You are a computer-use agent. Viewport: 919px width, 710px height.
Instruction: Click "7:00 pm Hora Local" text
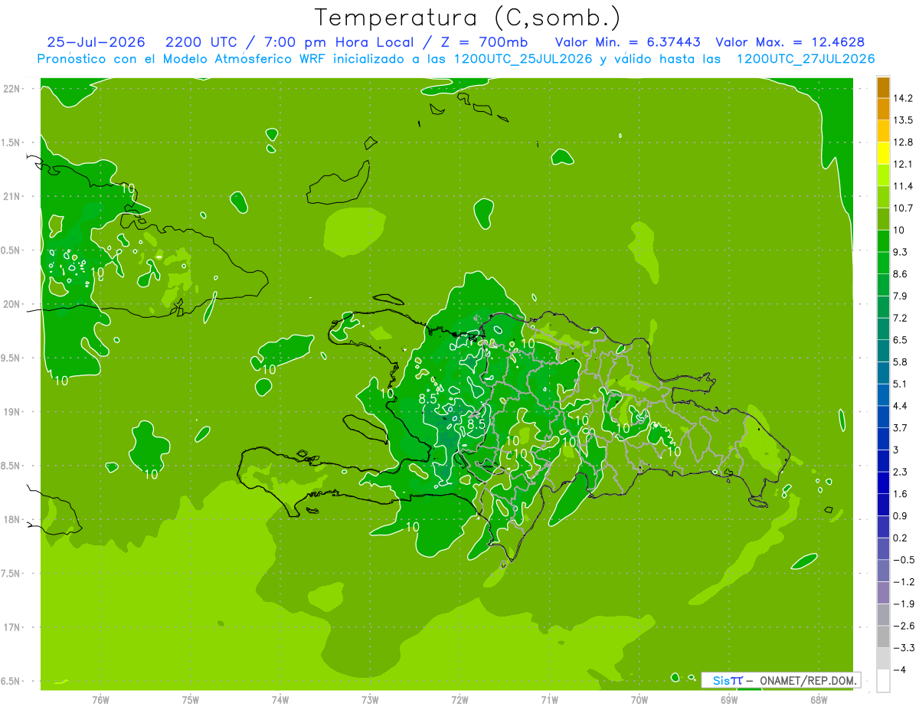coord(338,42)
